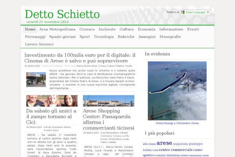Click the Google Translate logo icon

(183, 12)
